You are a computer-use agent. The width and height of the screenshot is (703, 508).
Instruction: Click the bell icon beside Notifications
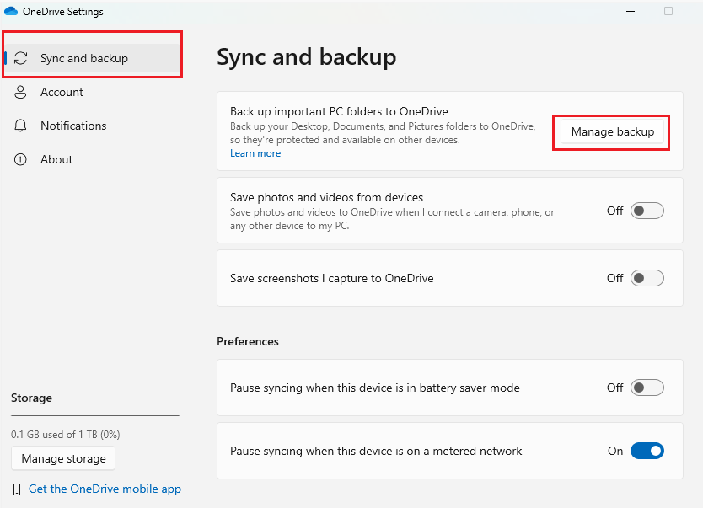coord(20,126)
